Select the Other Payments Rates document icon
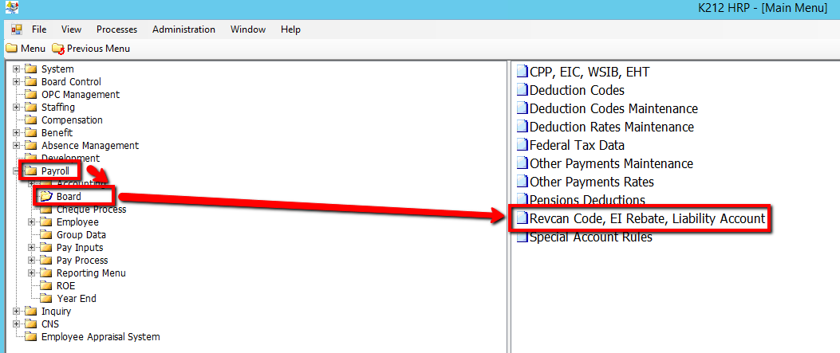 pos(523,182)
